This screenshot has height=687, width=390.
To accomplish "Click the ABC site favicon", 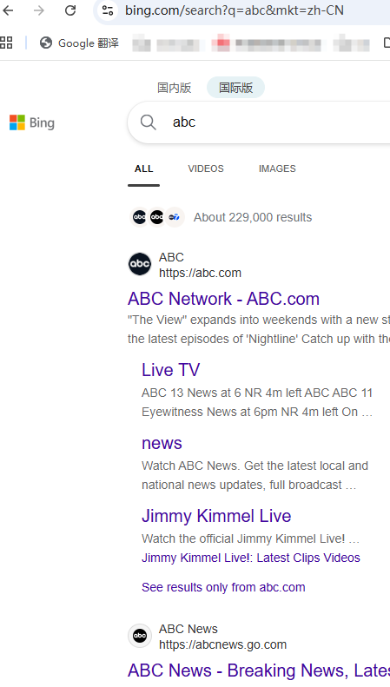I will [140, 264].
